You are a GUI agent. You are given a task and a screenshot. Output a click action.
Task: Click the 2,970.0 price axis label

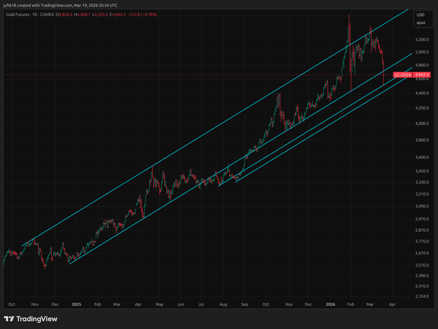423,219
